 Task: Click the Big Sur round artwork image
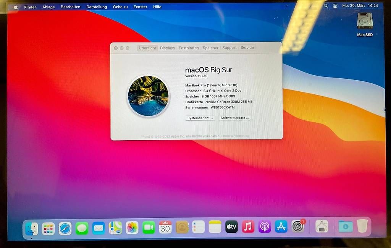point(149,96)
